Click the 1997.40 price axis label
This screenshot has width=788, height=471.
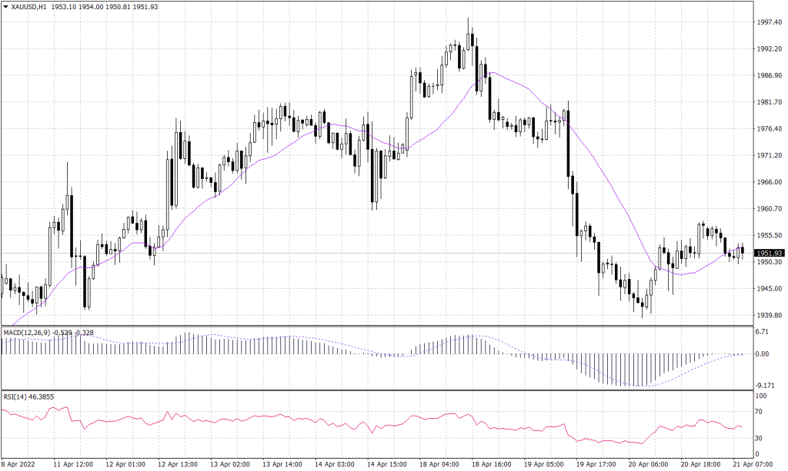770,22
